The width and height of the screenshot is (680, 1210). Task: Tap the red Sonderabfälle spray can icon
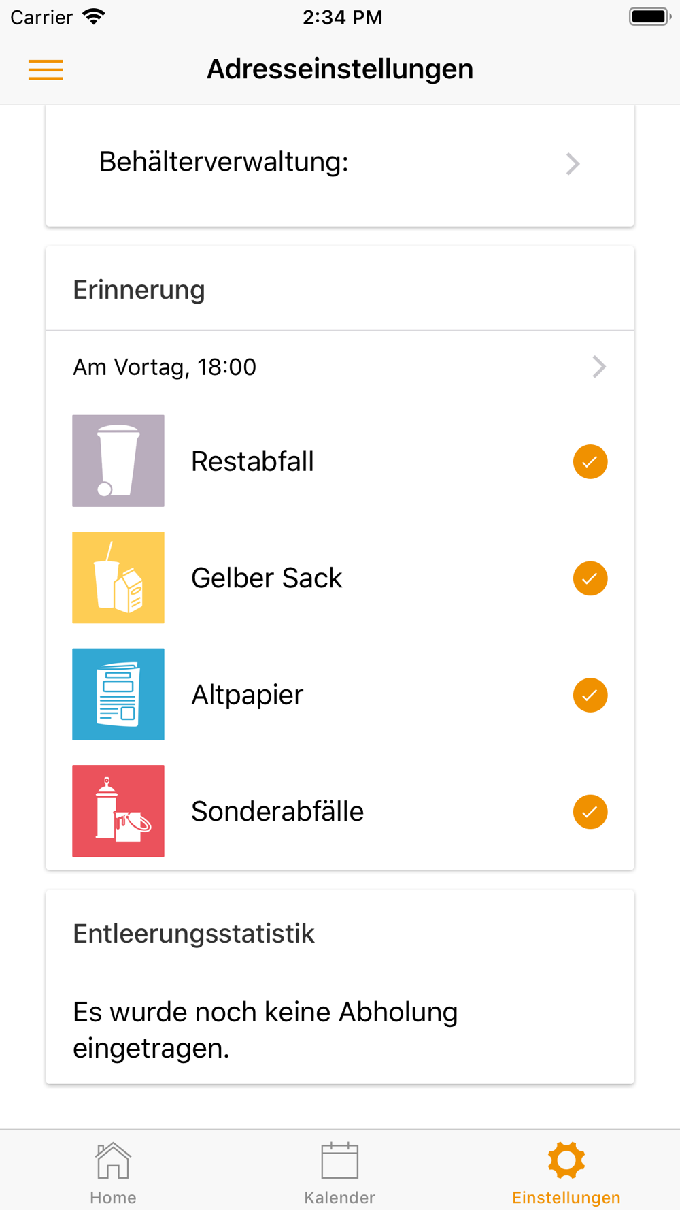click(118, 811)
